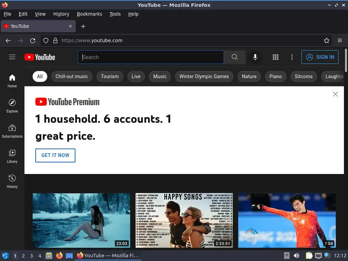This screenshot has height=261, width=348.
Task: Go to Home in sidebar
Action: click(12, 81)
